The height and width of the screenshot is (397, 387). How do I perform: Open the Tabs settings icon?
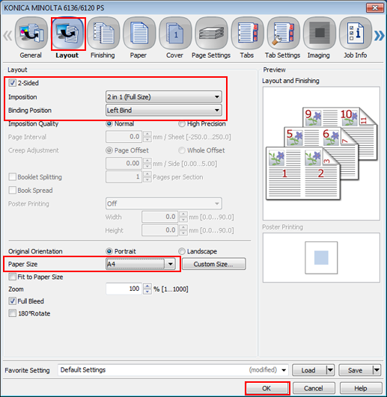coord(247,33)
